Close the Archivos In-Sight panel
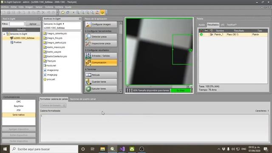Viewport: 272px width, 153px height. [80, 19]
